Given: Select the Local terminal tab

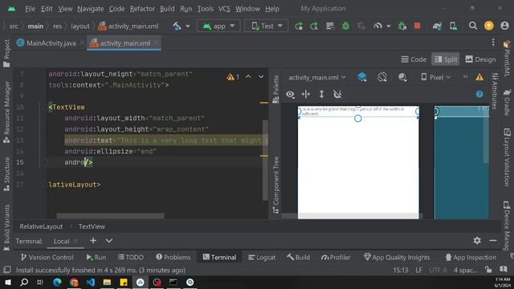Looking at the screenshot, I should click(x=61, y=241).
